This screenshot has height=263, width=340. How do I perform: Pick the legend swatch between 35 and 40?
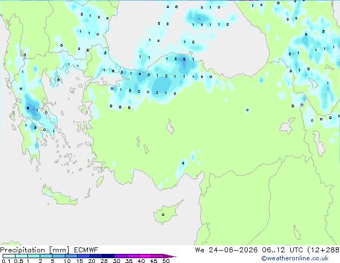[132, 256]
